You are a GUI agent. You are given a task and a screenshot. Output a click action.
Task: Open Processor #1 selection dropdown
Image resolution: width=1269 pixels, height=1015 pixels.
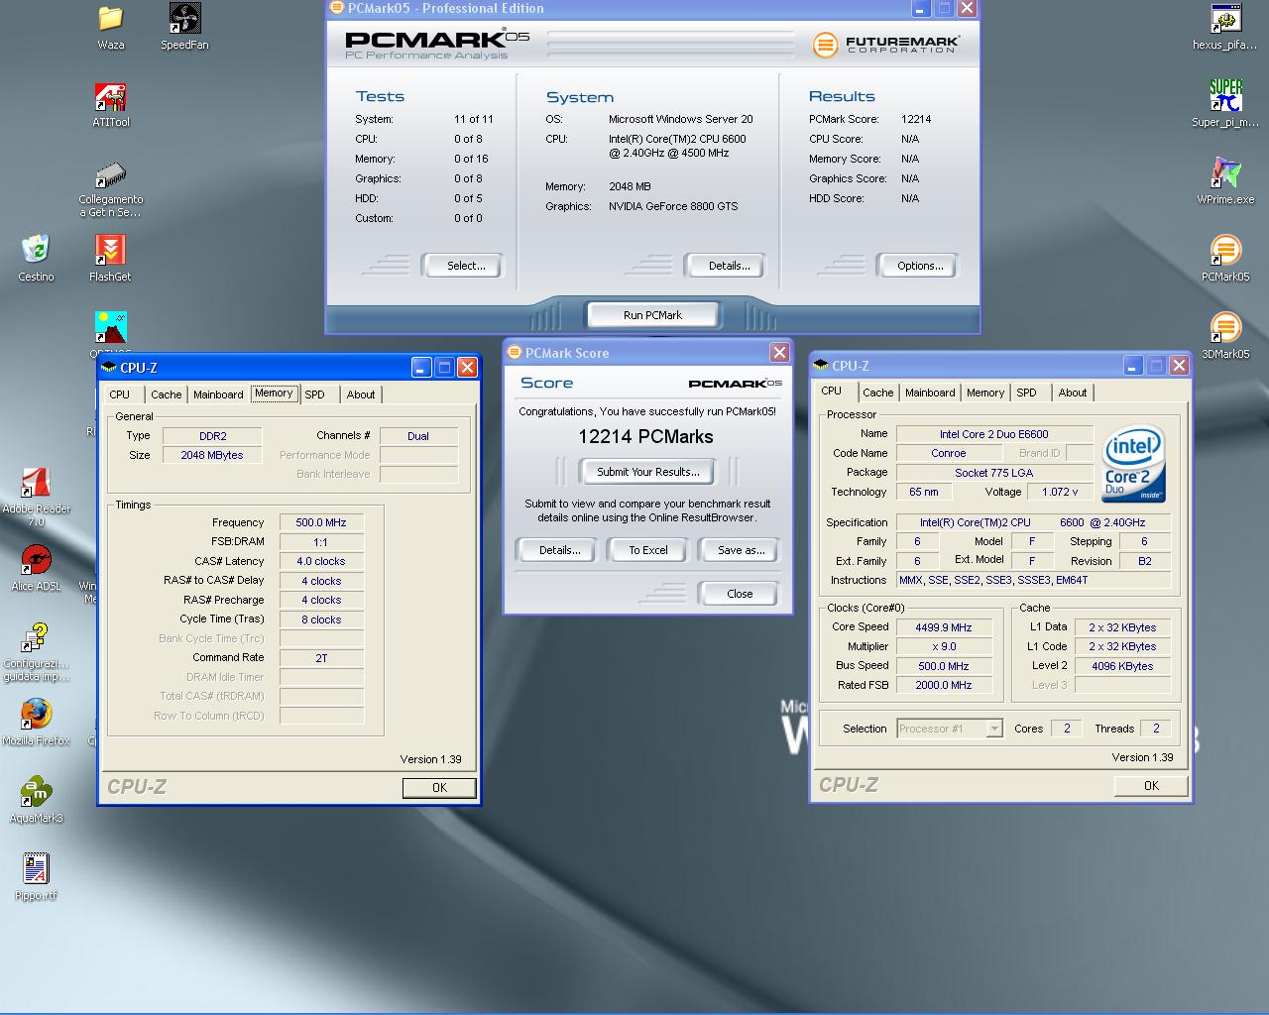950,729
